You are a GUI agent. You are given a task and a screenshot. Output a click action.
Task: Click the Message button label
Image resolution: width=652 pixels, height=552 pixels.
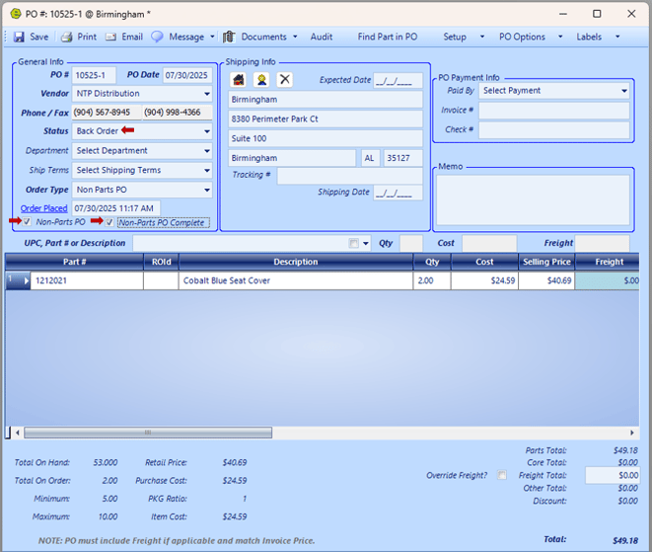click(x=186, y=37)
